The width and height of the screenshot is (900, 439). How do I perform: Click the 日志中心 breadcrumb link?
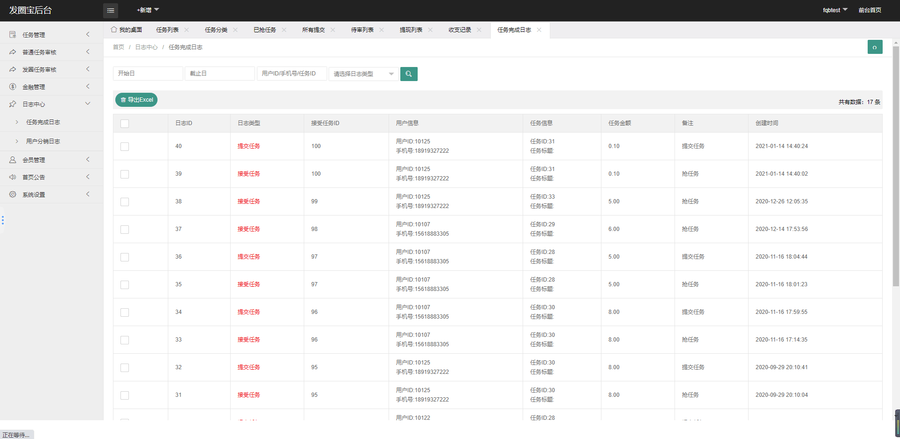point(146,47)
